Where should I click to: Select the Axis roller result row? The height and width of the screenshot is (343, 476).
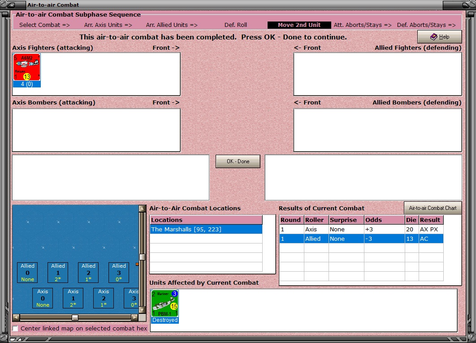(x=361, y=230)
